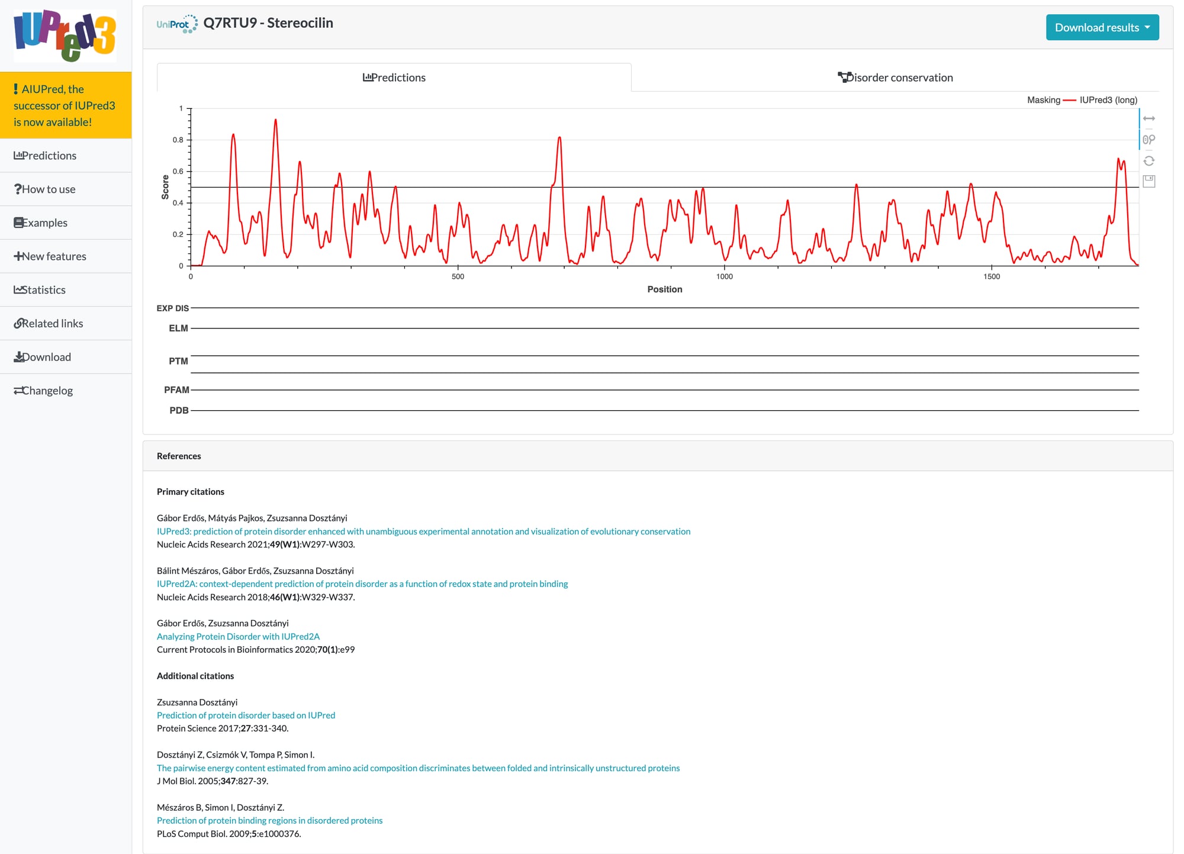The width and height of the screenshot is (1184, 854).
Task: Activate the horizontal pan tool in plot toolbar
Action: pyautogui.click(x=1148, y=119)
